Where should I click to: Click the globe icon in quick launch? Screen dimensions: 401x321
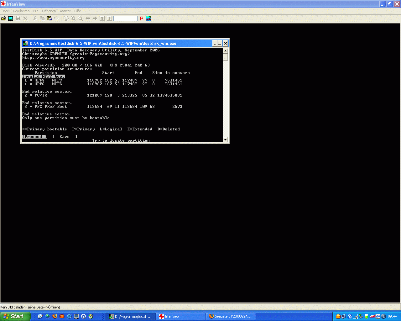pyautogui.click(x=48, y=316)
